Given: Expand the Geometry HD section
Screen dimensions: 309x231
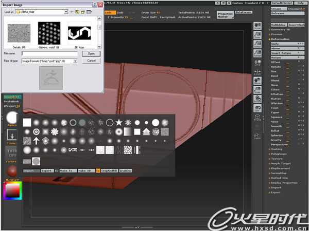Looking at the screenshot, I should point(281,30).
